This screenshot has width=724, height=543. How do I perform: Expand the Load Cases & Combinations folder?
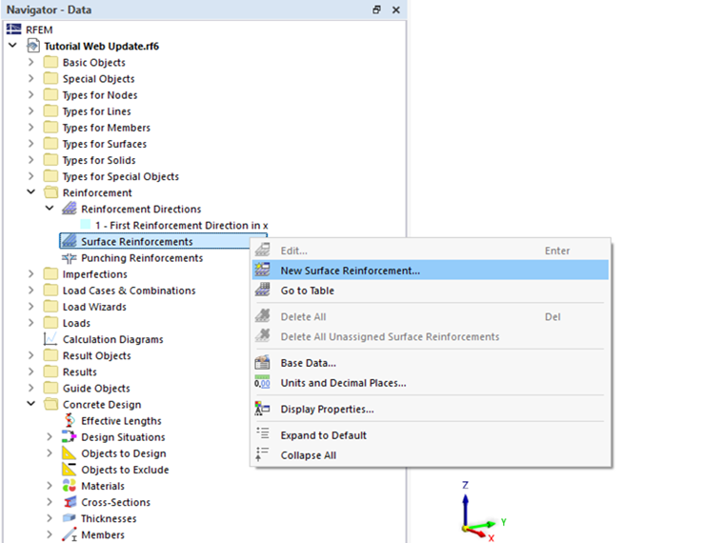tap(30, 290)
